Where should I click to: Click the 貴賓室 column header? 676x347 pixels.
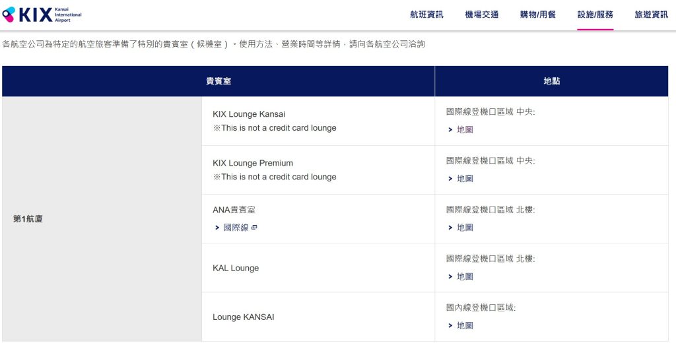[x=218, y=81]
